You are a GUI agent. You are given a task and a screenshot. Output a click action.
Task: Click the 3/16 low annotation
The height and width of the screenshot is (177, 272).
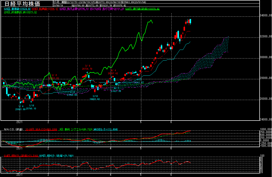(95, 98)
